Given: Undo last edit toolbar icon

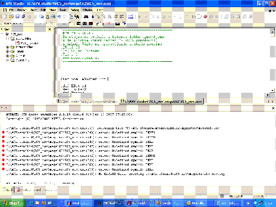Looking at the screenshot, I should coord(59,17).
